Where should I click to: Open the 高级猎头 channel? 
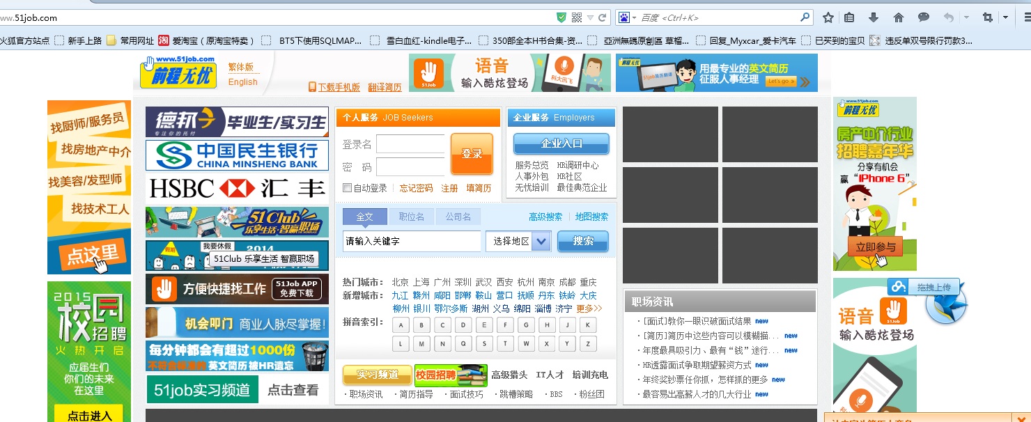click(509, 375)
